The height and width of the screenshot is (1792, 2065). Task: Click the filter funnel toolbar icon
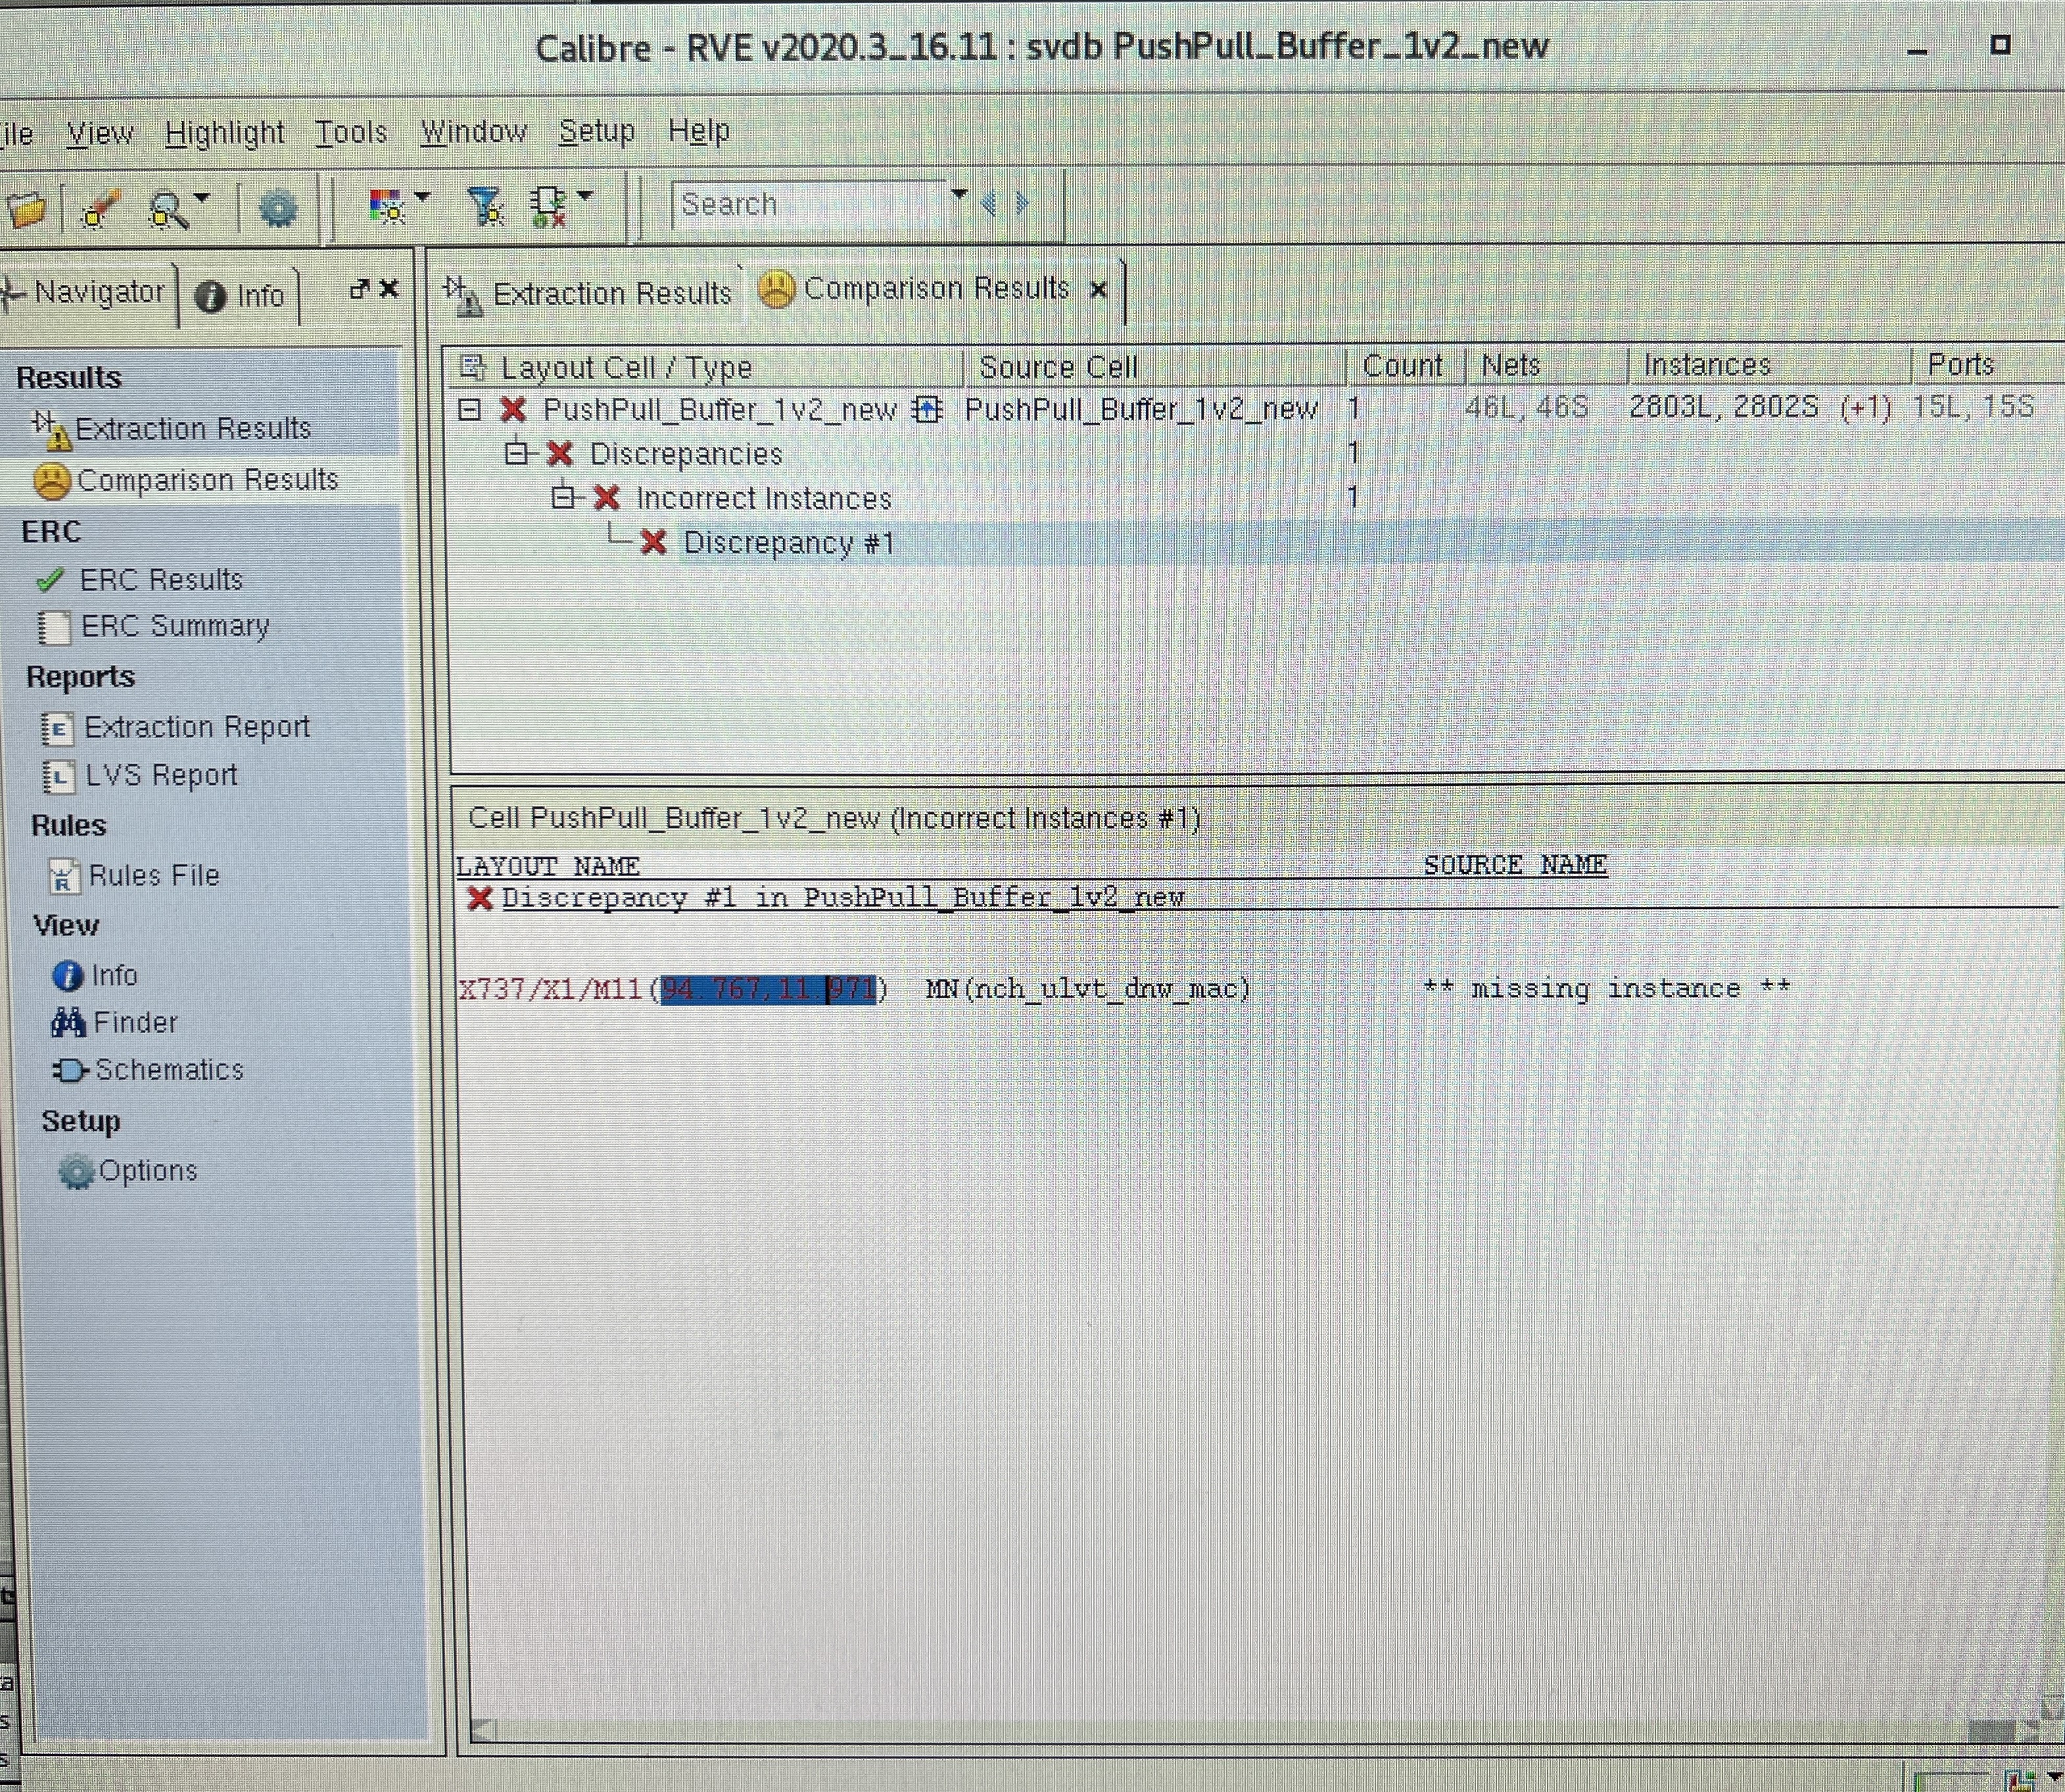pos(486,207)
